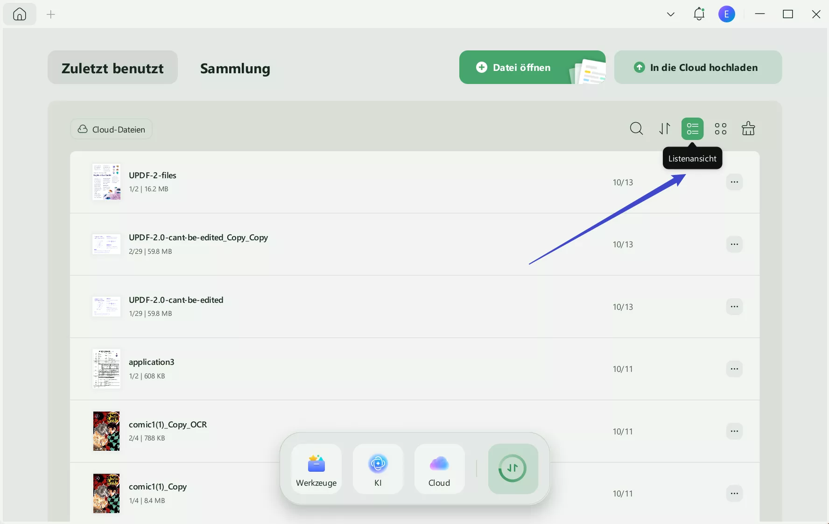Switch to Sammlung tab

point(235,68)
